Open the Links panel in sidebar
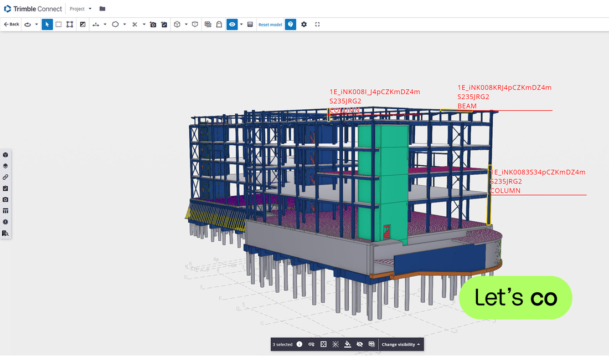The height and width of the screenshot is (356, 609). point(6,177)
